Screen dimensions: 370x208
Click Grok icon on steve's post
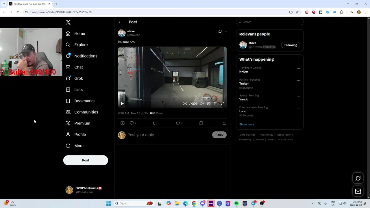[x=220, y=31]
